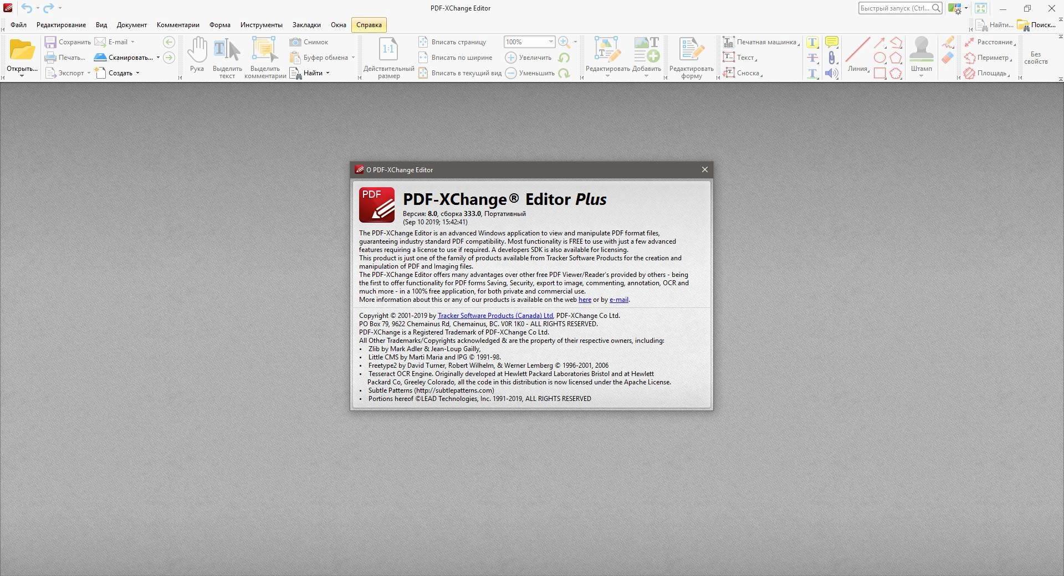Open the Файл menu
The width and height of the screenshot is (1064, 576).
[18, 25]
